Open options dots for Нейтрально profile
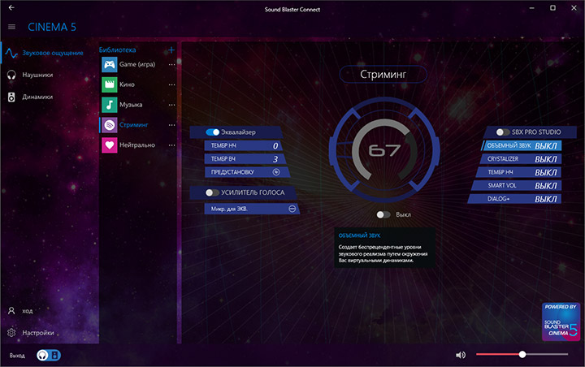 click(171, 145)
